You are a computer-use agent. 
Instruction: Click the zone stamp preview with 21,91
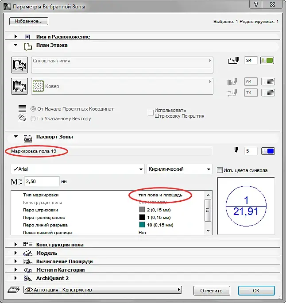tap(246, 206)
